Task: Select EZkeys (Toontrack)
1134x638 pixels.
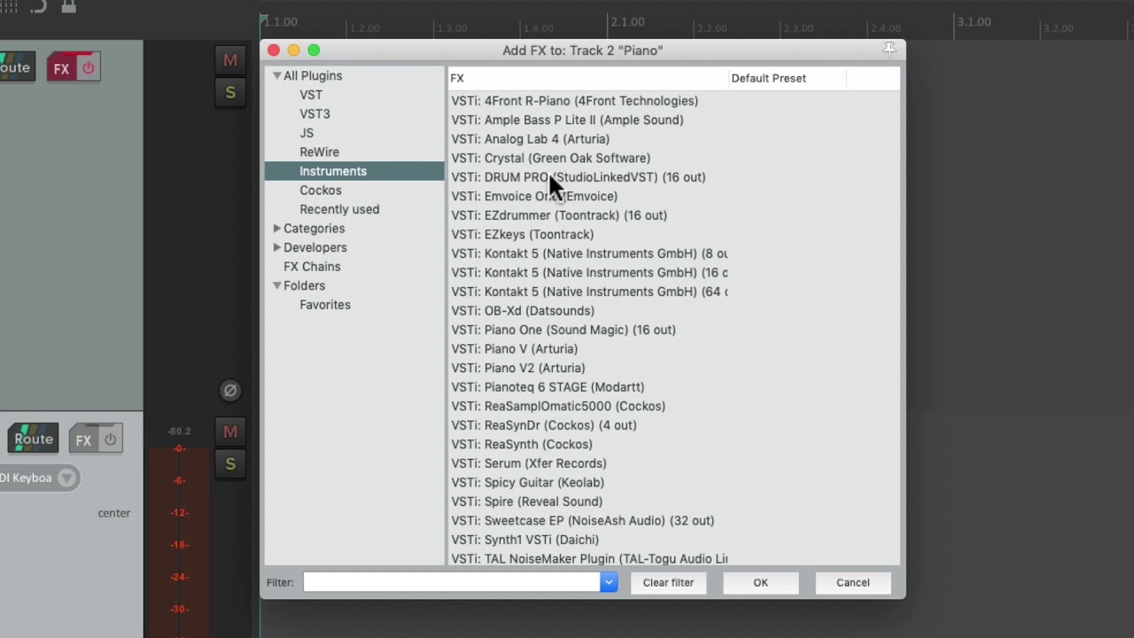Action: point(523,234)
